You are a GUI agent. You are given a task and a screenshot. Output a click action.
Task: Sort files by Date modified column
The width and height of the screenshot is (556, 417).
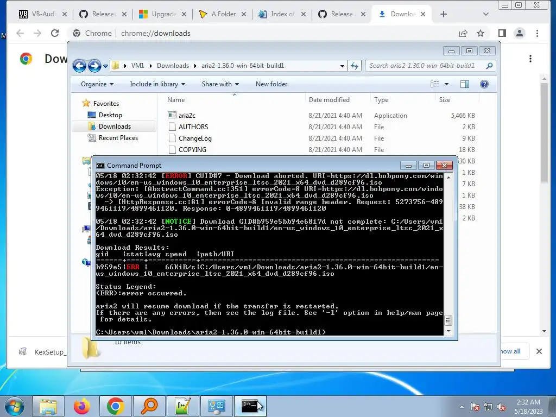click(329, 100)
